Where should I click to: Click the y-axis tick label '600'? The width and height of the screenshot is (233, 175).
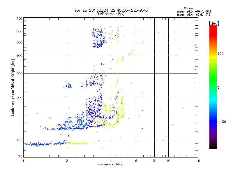tap(19, 31)
